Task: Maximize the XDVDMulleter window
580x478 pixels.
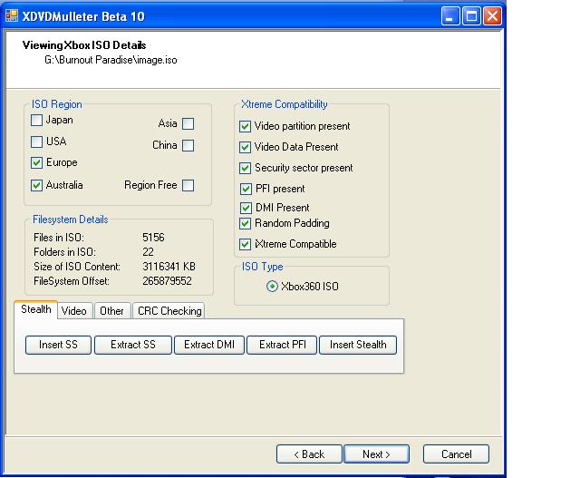Action: (x=472, y=16)
